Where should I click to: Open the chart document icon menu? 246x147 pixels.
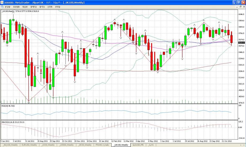tap(2, 6)
